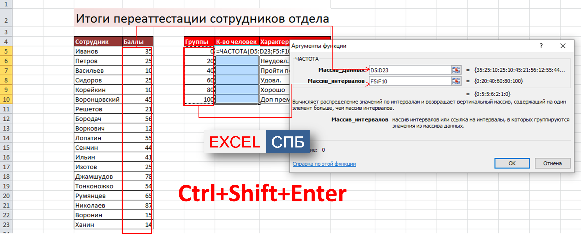Open the Справка по этой функции link
Screen dimensions: 581x234
pos(324,164)
